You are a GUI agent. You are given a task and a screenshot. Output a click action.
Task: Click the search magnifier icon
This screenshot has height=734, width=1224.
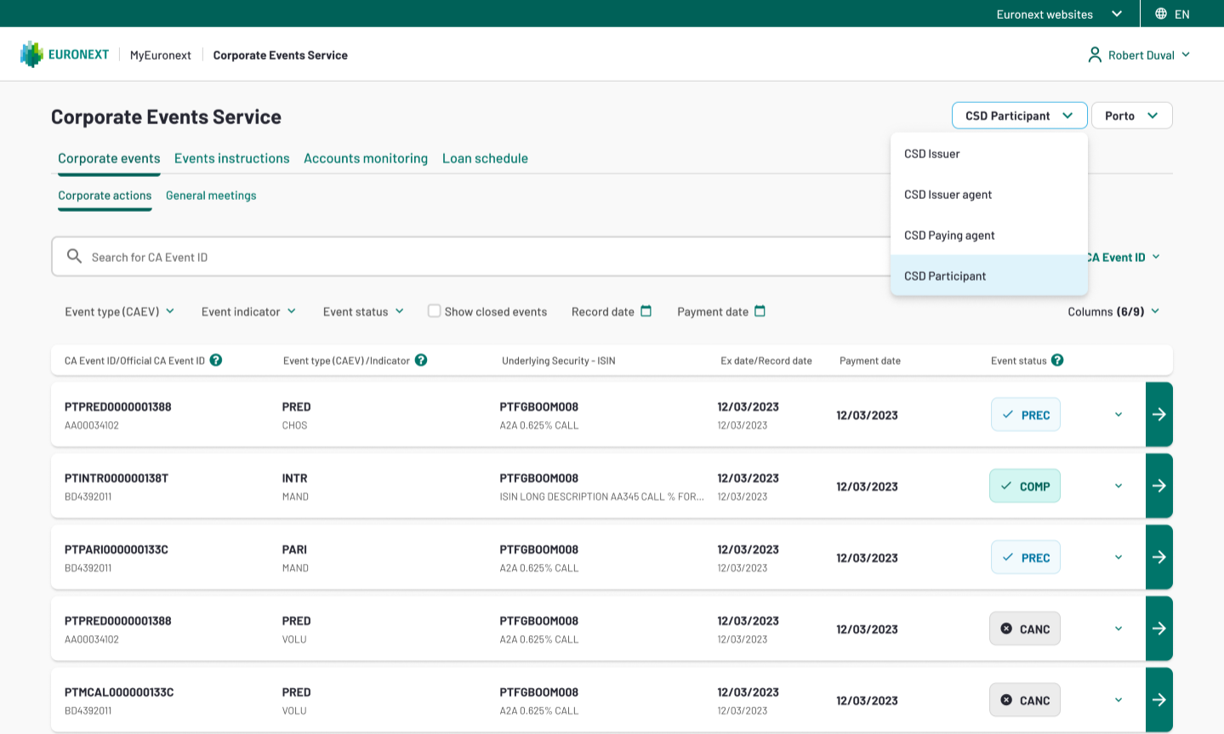coord(74,256)
